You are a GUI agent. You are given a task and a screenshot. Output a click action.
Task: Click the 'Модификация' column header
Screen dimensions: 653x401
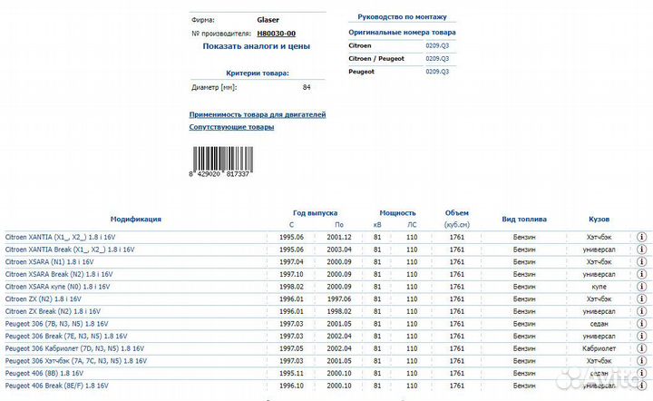[x=136, y=219]
